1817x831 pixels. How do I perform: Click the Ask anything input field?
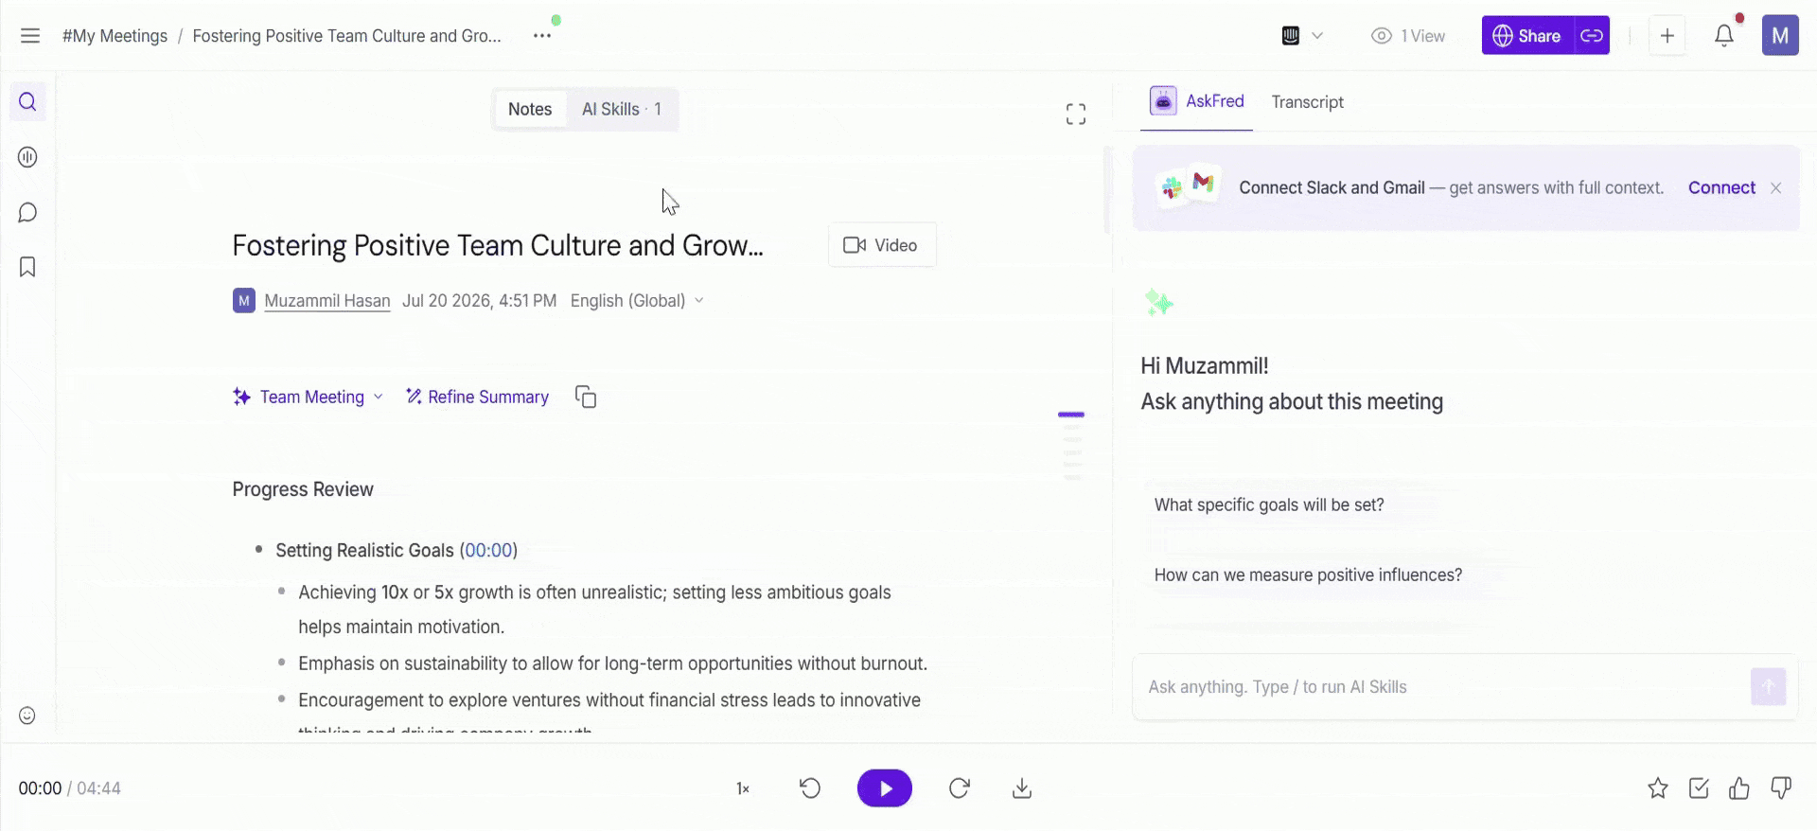pos(1438,687)
